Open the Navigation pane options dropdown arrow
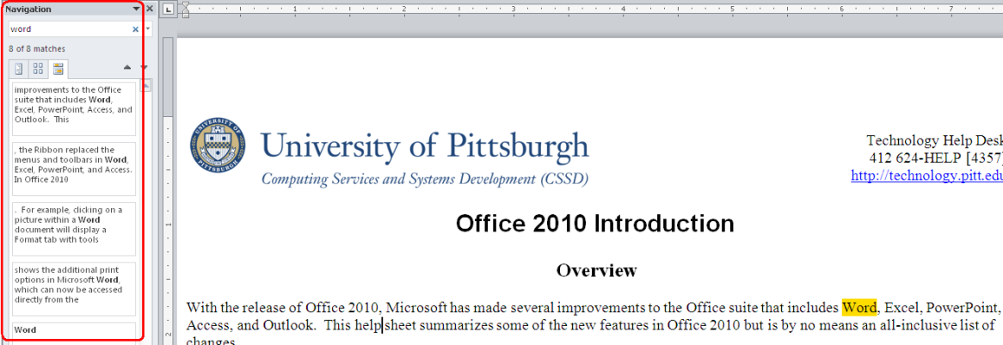The image size is (1003, 345). point(136,9)
